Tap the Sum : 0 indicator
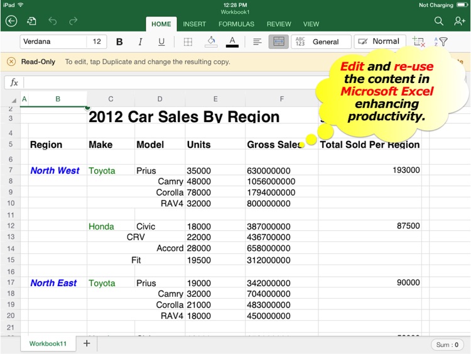471x354 pixels. [447, 345]
